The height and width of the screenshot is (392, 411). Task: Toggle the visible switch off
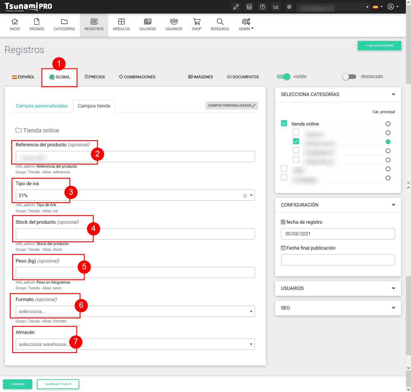(x=283, y=76)
